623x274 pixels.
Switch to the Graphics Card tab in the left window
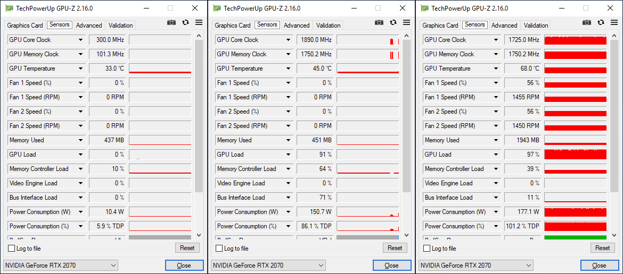coord(25,25)
